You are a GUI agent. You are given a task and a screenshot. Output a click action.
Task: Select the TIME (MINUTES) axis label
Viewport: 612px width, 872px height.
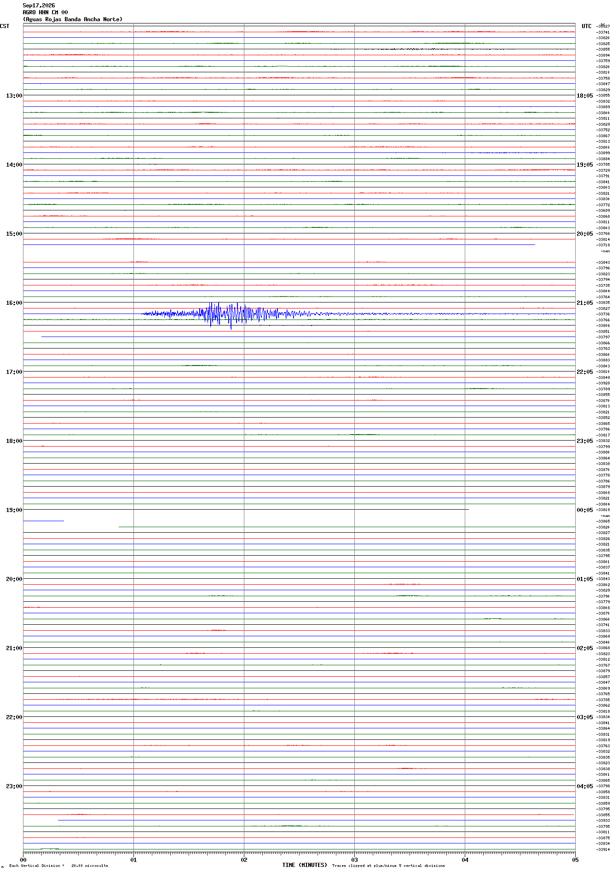305,865
